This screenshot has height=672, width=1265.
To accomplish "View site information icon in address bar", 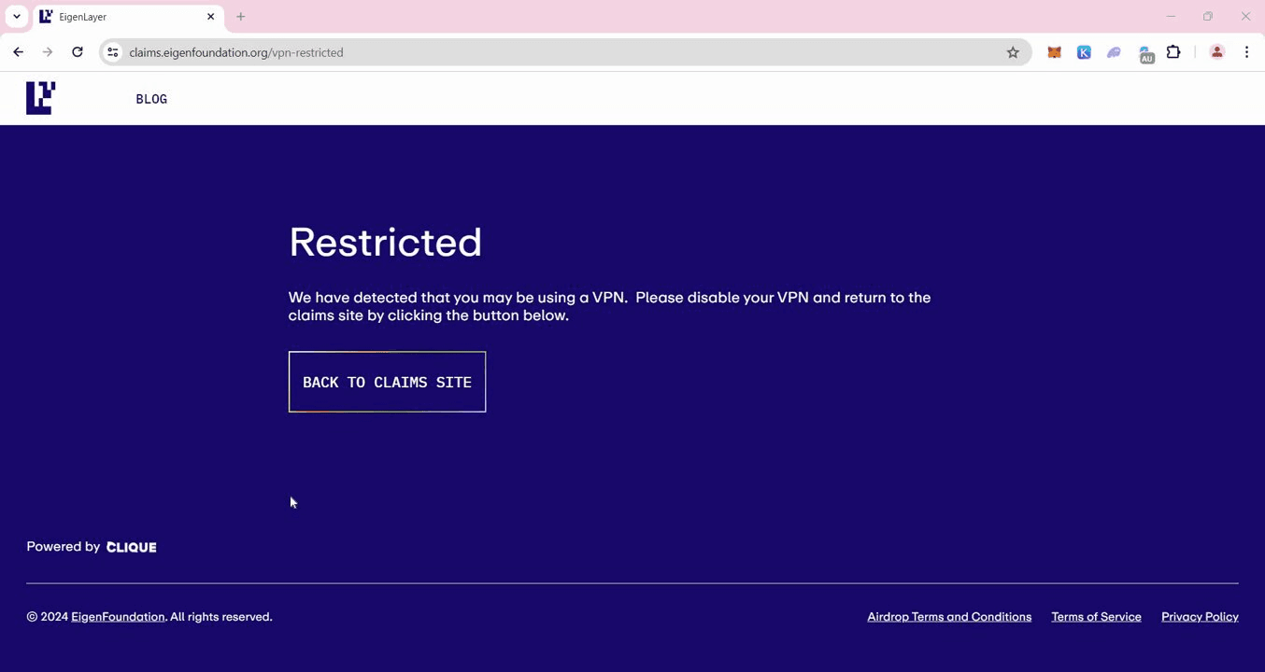I will click(x=113, y=52).
